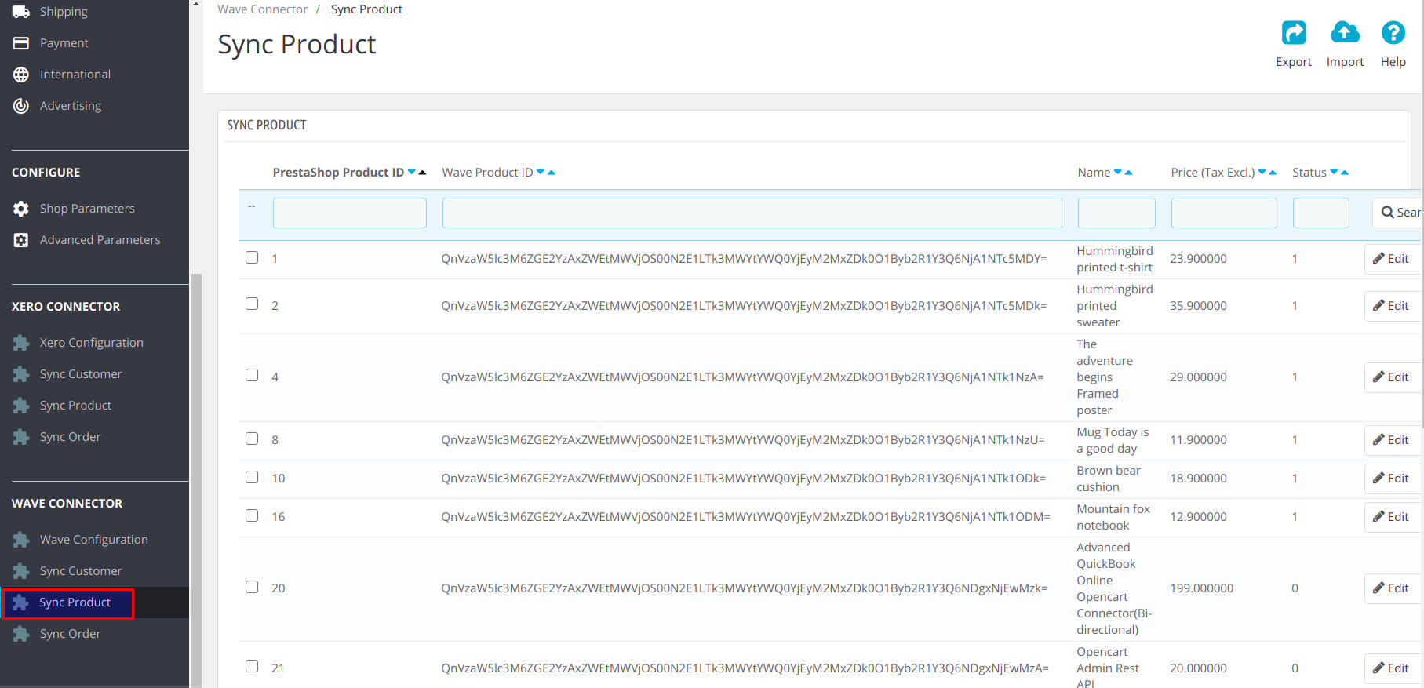Click the Name filter field
The image size is (1424, 688).
click(1116, 213)
